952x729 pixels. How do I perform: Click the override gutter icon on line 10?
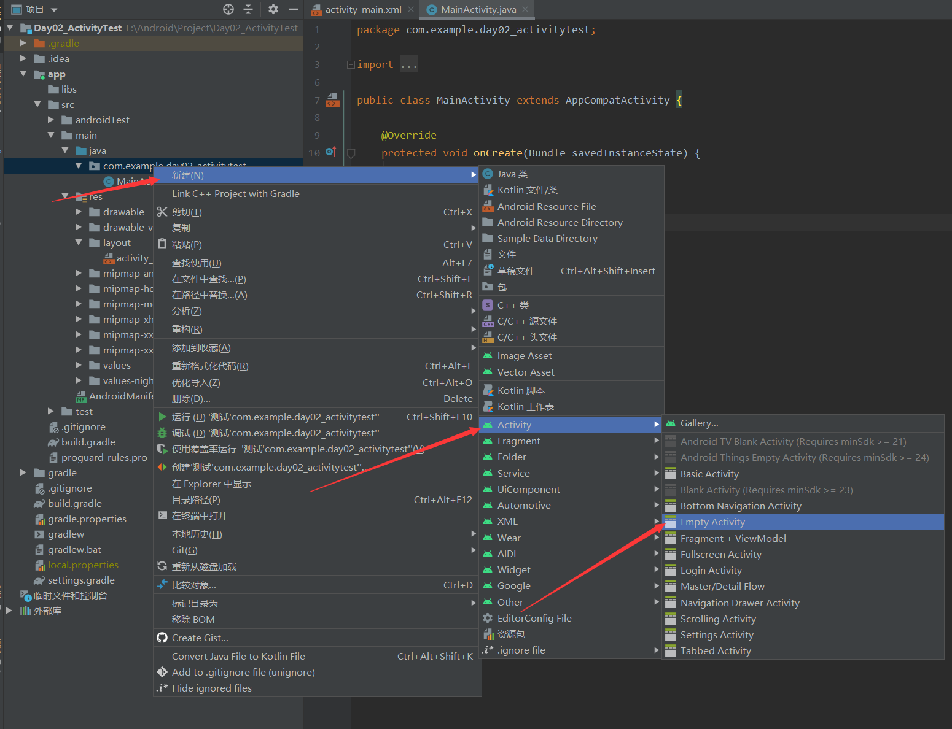tap(330, 152)
